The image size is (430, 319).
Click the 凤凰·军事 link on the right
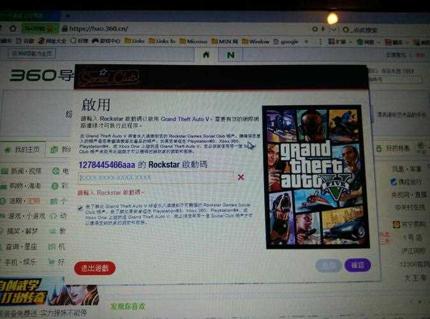tap(406, 170)
